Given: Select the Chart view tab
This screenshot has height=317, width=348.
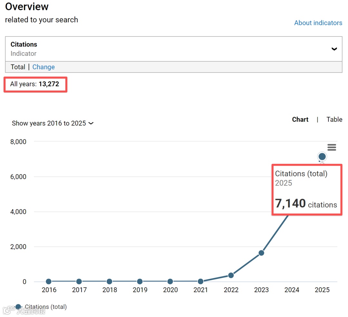Looking at the screenshot, I should point(300,119).
